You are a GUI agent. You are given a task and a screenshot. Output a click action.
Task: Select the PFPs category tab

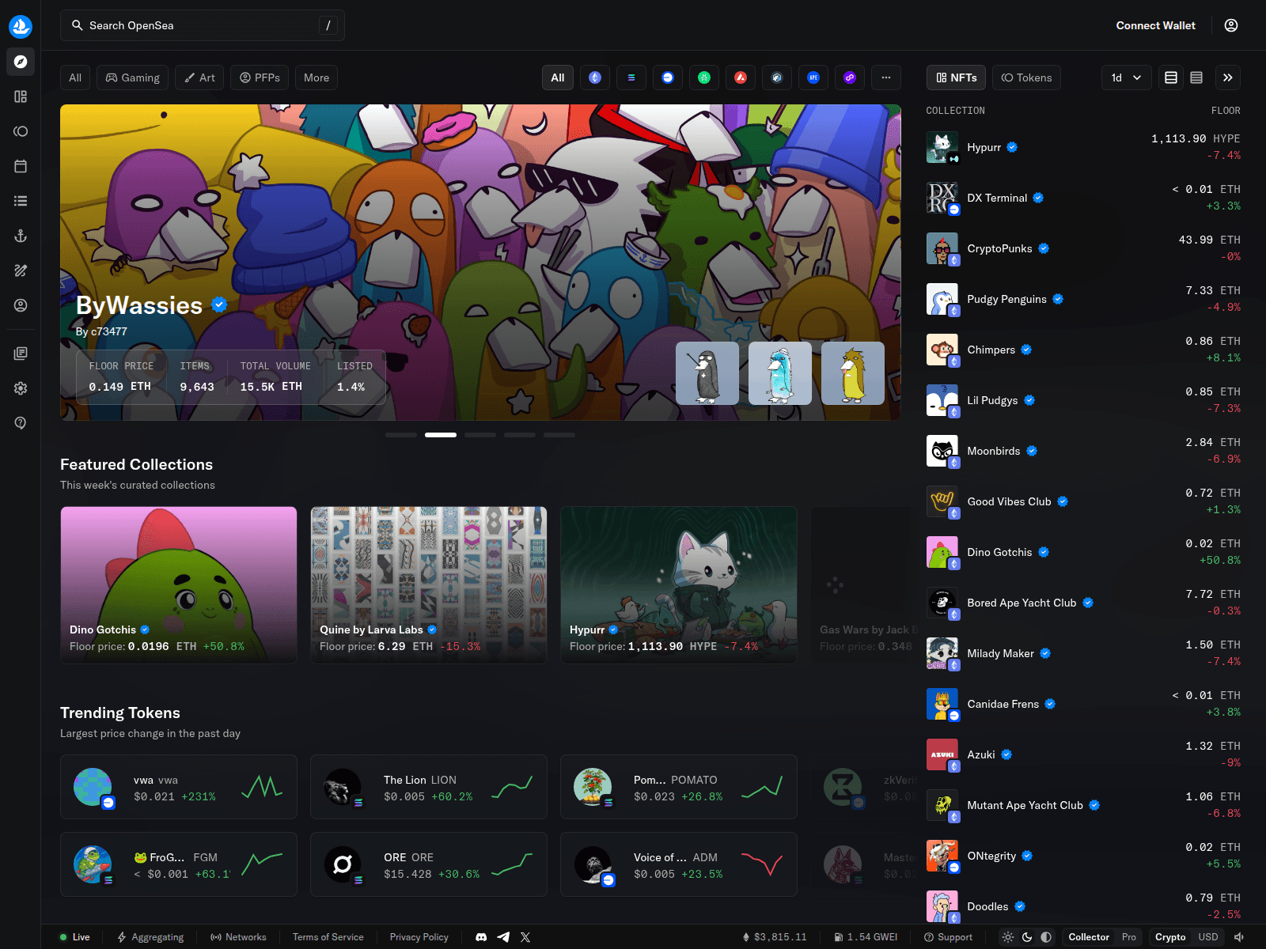click(260, 78)
